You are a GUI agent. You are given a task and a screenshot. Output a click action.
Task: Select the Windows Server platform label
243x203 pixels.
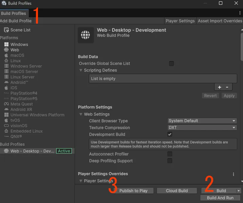click(x=26, y=66)
